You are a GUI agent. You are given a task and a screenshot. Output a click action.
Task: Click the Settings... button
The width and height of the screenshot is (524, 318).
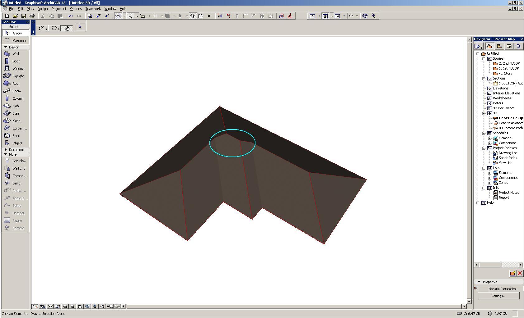click(x=498, y=296)
